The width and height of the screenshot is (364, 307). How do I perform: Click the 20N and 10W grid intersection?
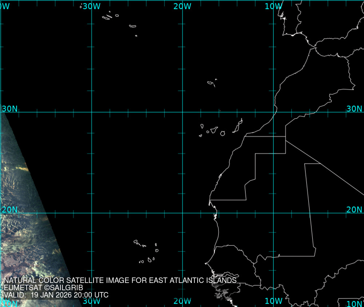click(x=274, y=213)
